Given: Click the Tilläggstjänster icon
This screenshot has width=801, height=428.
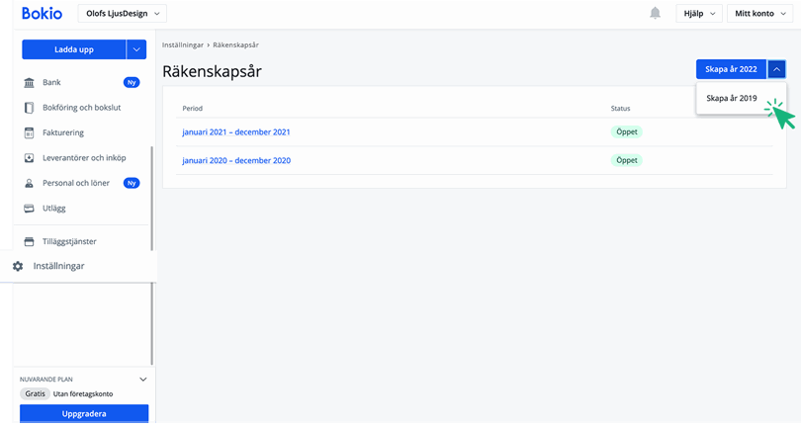Looking at the screenshot, I should [30, 241].
